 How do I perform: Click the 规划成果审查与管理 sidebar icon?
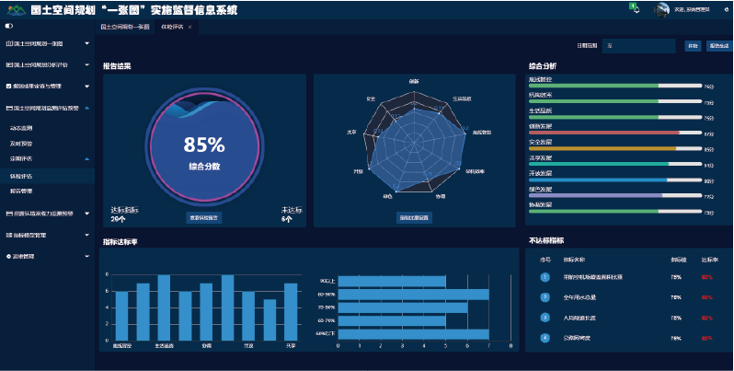(x=8, y=87)
